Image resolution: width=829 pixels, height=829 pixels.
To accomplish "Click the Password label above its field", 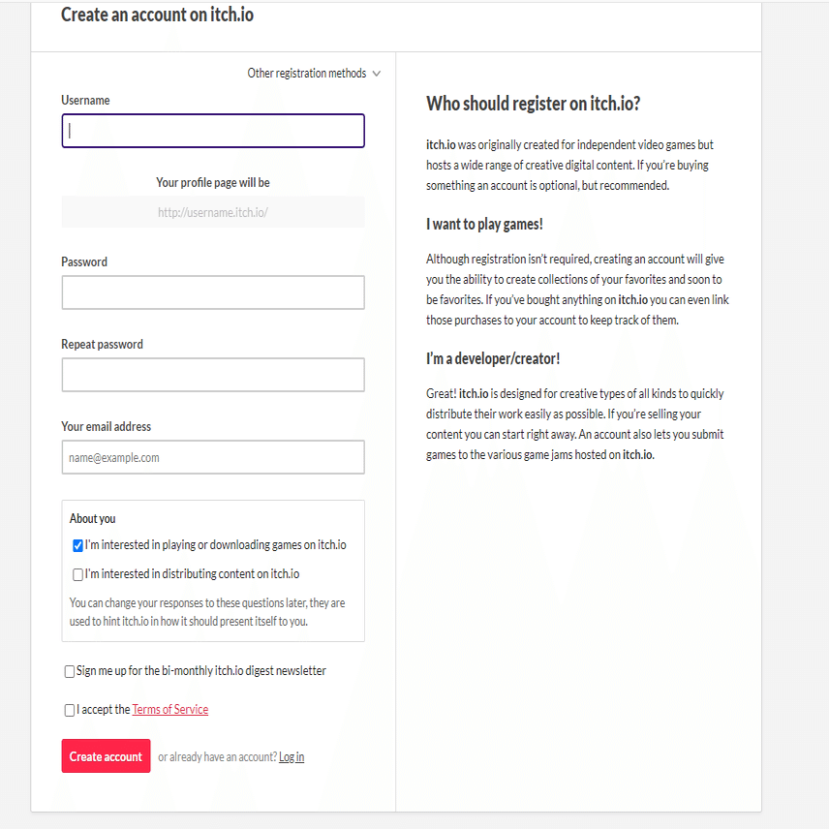I will [84, 262].
